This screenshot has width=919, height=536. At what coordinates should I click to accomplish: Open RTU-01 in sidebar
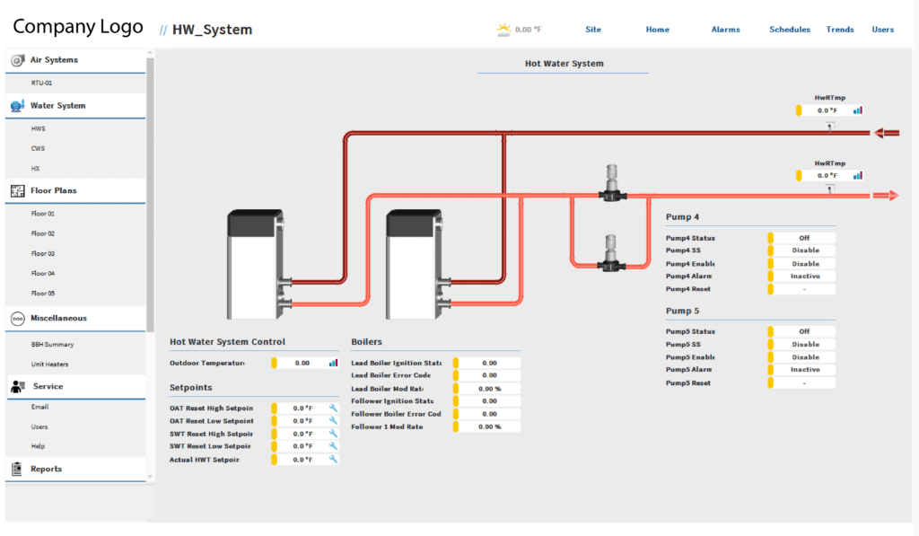pos(41,83)
